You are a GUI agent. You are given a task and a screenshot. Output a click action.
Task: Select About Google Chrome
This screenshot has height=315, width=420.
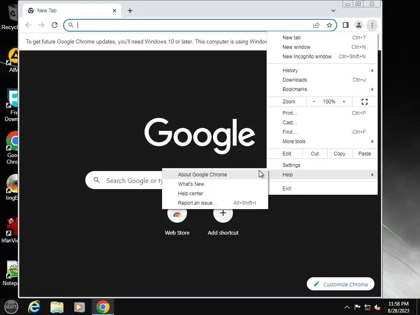pyautogui.click(x=215, y=175)
